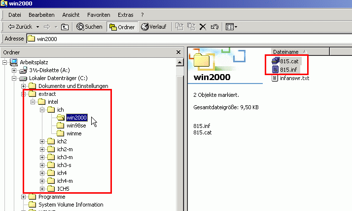Select the infanswr.txt file name
The image size is (352, 211).
coord(294,78)
